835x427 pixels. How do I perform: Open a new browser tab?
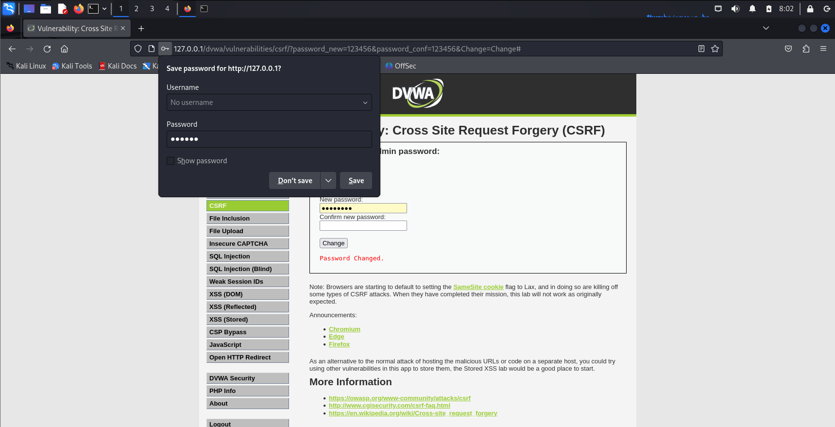(141, 29)
